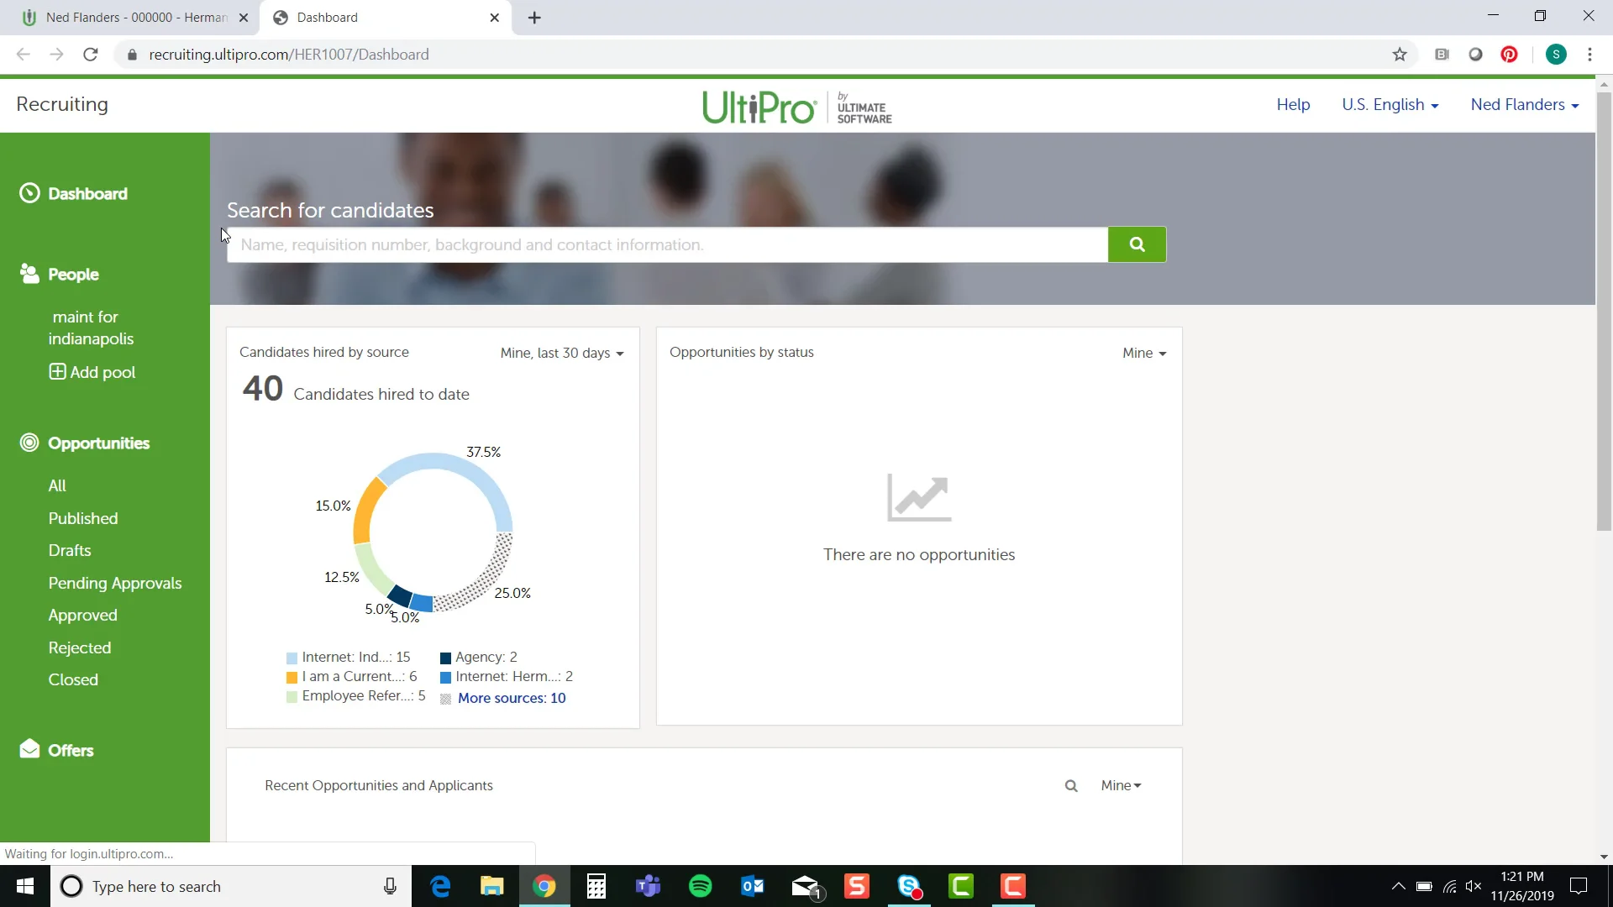Image resolution: width=1613 pixels, height=907 pixels.
Task: Expand the Mine dropdown on Opportunities by status
Action: coord(1143,353)
